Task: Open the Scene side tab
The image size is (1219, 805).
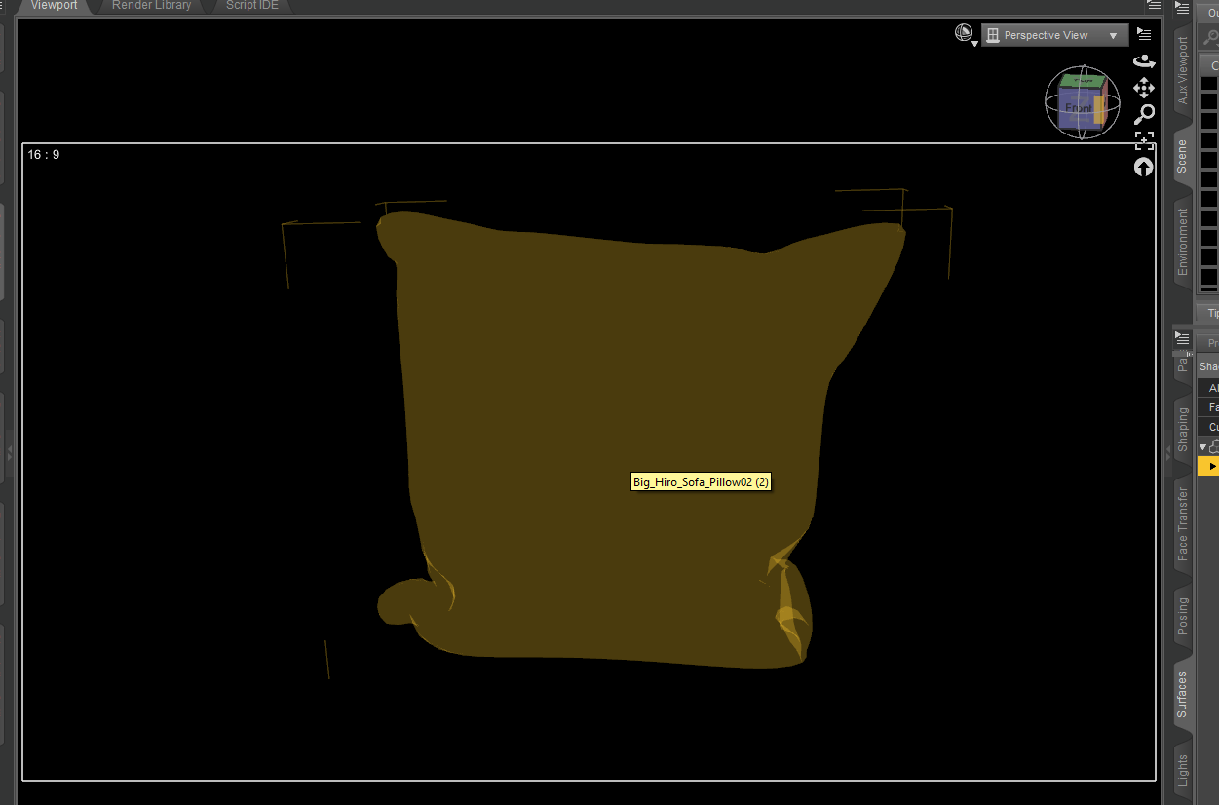Action: click(1183, 156)
